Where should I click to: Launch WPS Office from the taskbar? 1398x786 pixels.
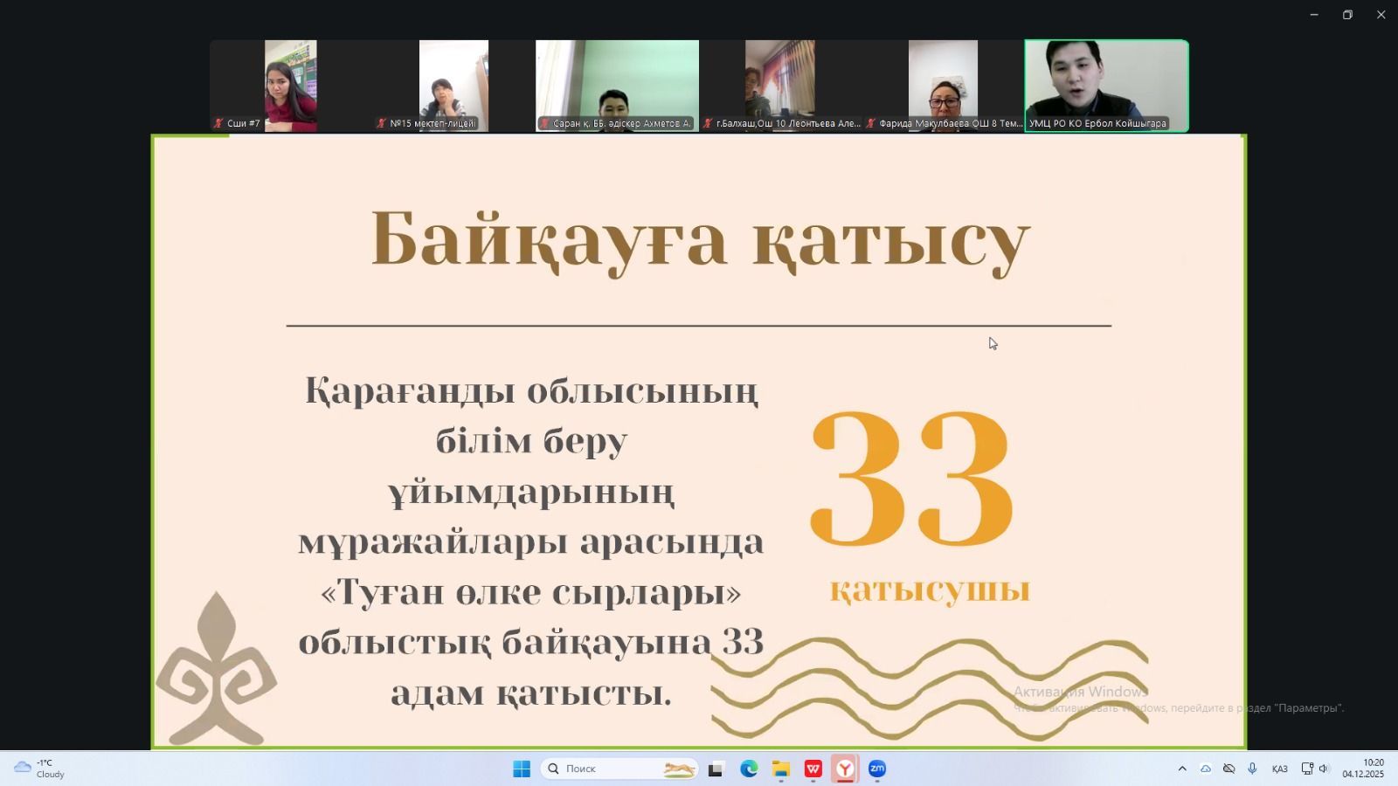click(x=813, y=769)
